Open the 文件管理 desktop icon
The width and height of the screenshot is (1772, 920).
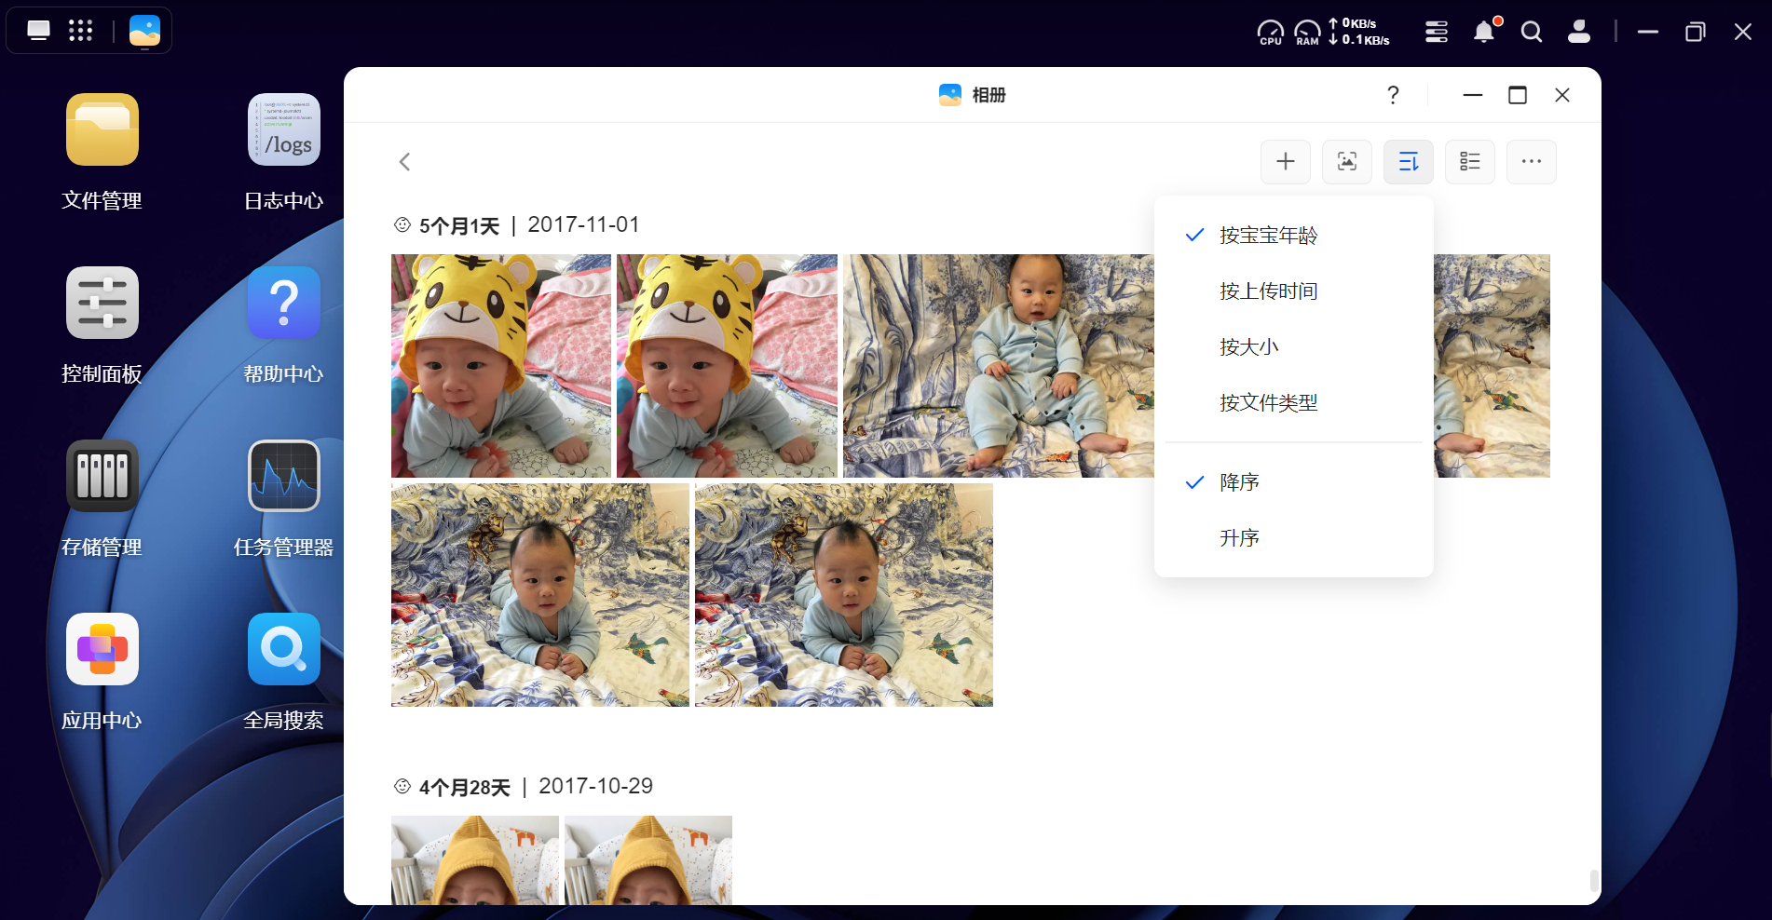tap(102, 129)
